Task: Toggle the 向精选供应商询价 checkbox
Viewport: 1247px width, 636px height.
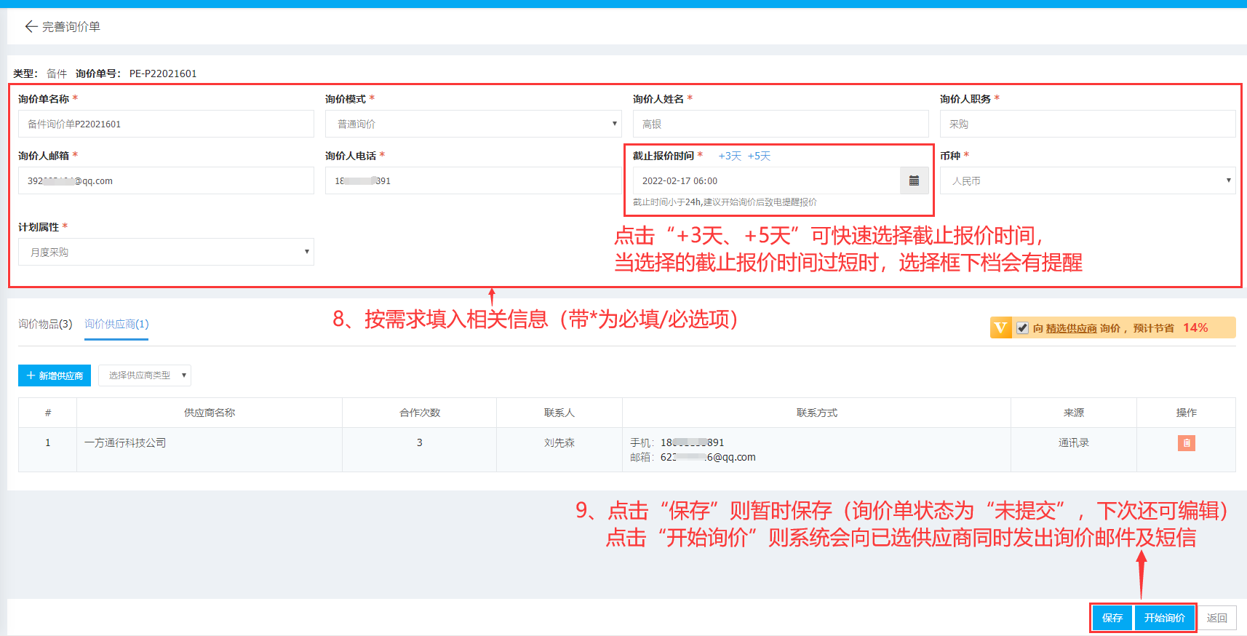Action: pyautogui.click(x=1022, y=328)
